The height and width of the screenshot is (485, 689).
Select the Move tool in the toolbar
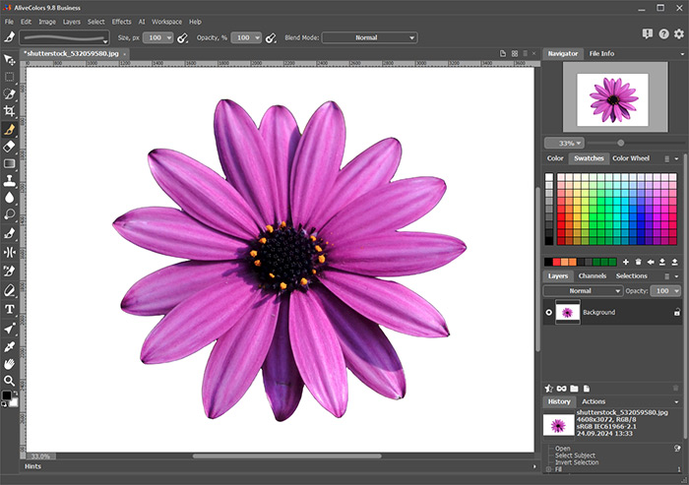point(9,59)
